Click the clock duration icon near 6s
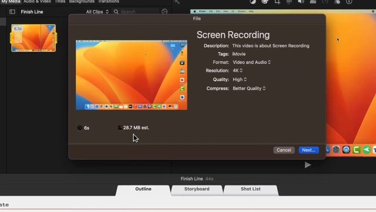376x212 pixels. click(x=80, y=128)
